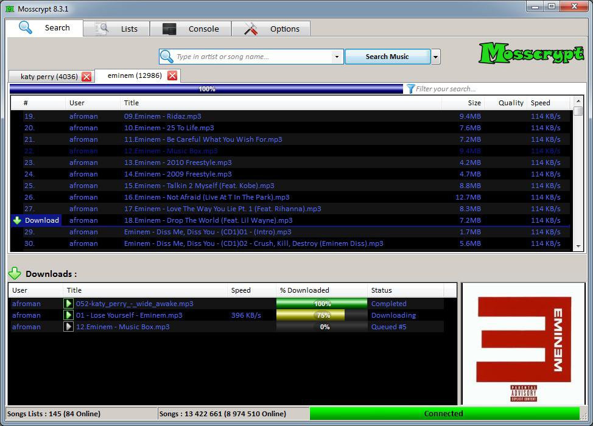This screenshot has height=426, width=593.
Task: Click the magnifier icon in the search box
Action: coord(167,57)
